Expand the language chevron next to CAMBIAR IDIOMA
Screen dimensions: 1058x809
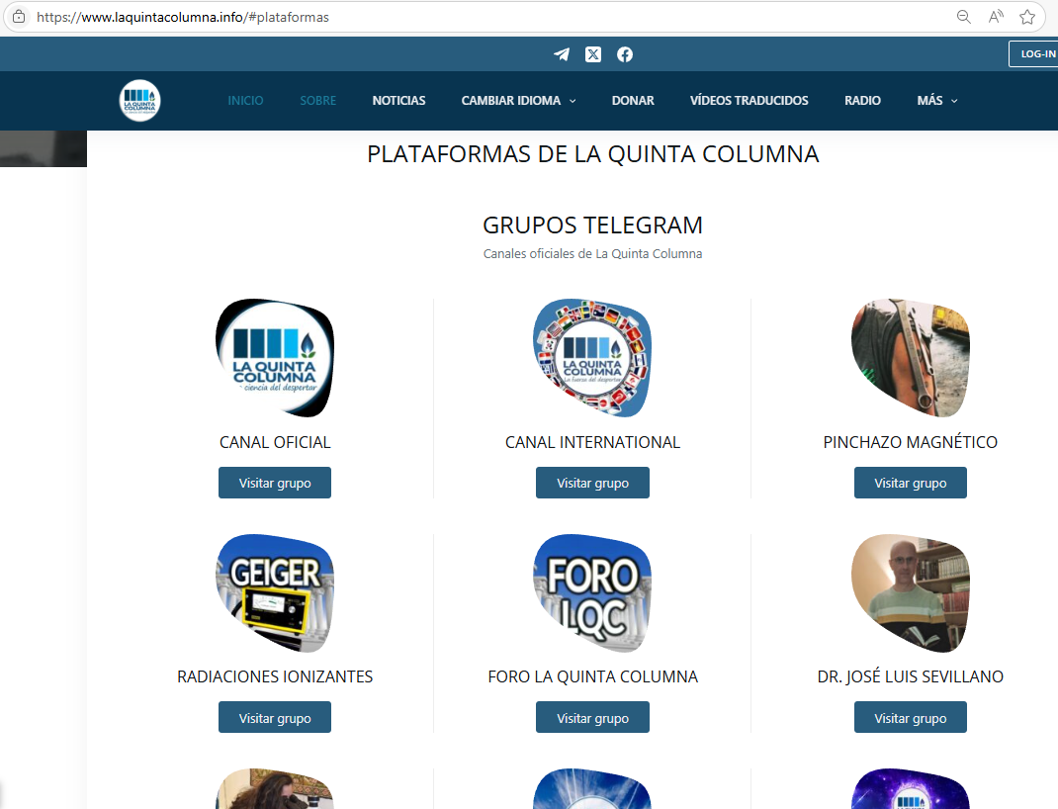coord(572,100)
